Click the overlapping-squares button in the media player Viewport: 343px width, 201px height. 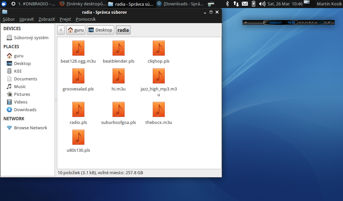(329, 22)
